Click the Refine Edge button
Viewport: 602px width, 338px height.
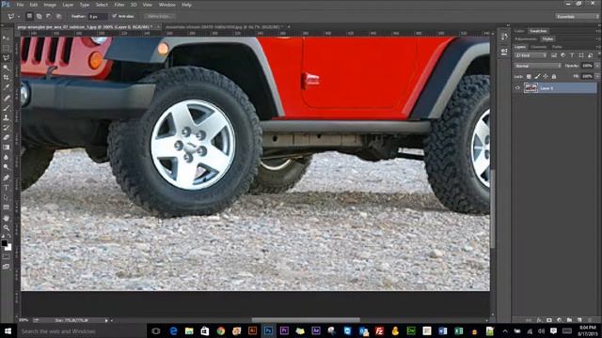point(159,16)
